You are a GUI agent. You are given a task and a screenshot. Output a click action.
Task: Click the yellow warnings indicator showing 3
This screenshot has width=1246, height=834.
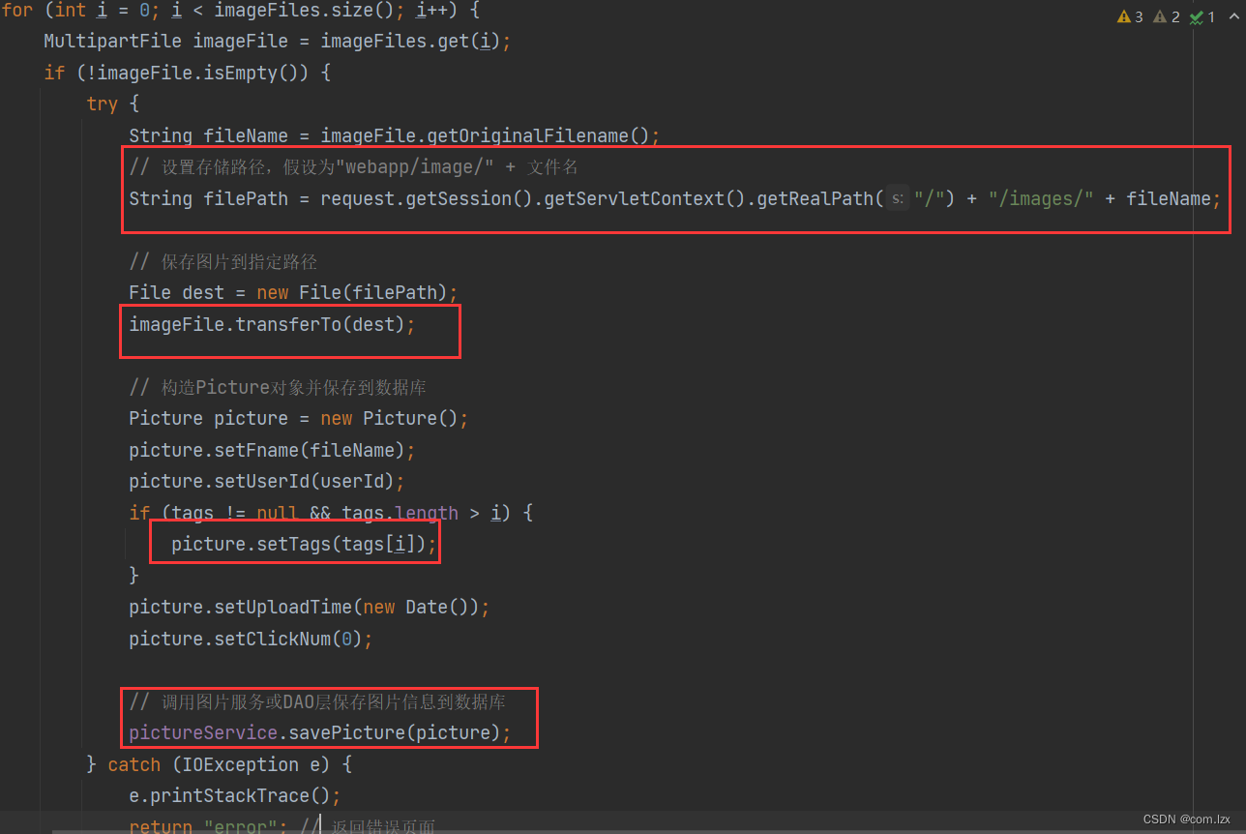tap(1130, 16)
